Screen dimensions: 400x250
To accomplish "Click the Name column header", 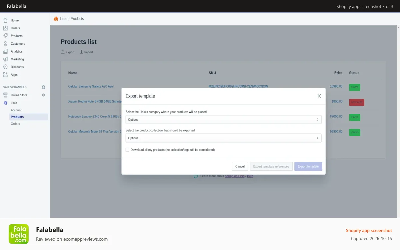I will [x=73, y=73].
